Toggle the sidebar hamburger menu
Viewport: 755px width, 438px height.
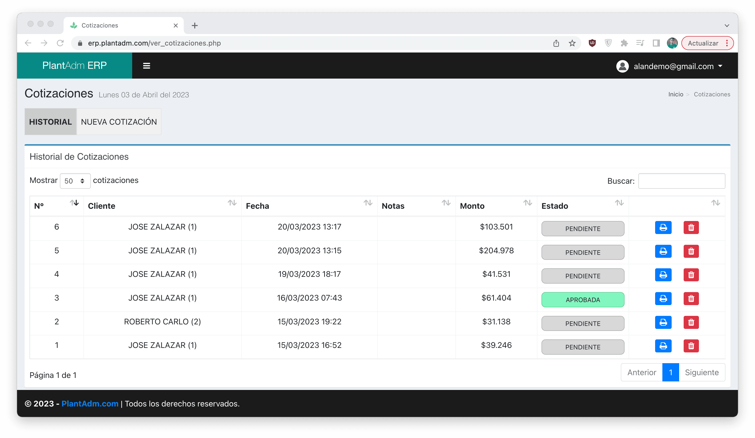146,66
